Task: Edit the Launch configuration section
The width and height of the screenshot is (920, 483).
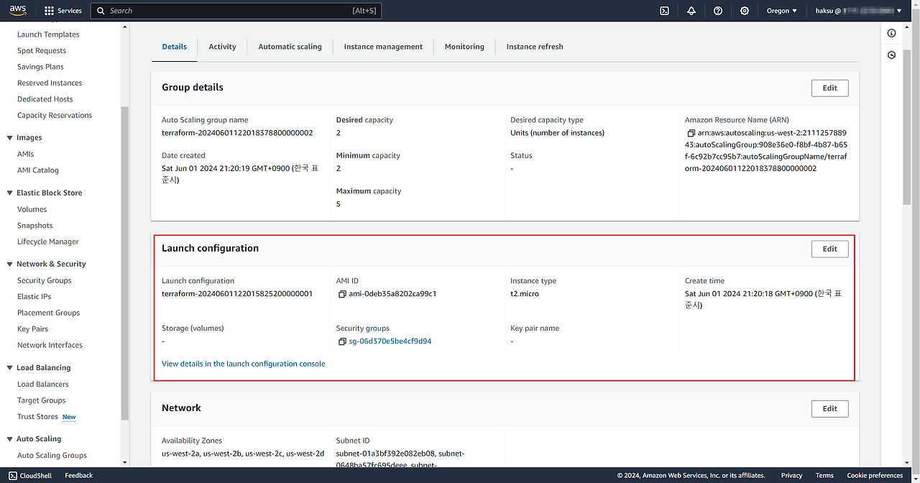Action: (x=829, y=249)
